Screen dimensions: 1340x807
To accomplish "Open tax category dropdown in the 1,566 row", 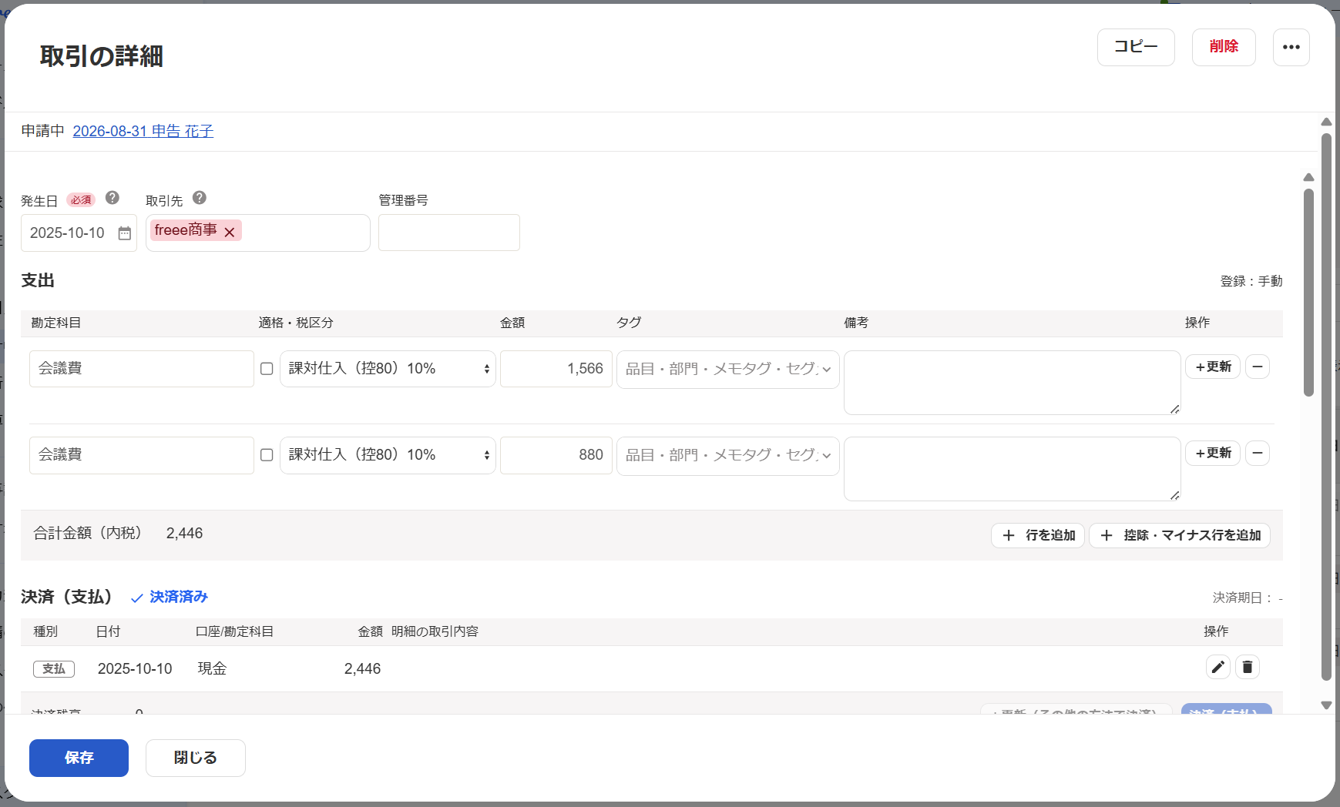I will 388,369.
